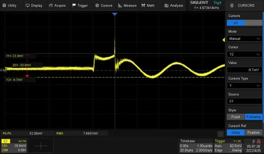Click the frequency counter f= 4.673414kHz
The image size is (264, 154).
[x=207, y=8]
